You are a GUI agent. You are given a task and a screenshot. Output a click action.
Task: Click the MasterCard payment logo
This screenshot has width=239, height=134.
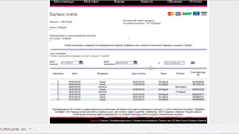(x=171, y=14)
